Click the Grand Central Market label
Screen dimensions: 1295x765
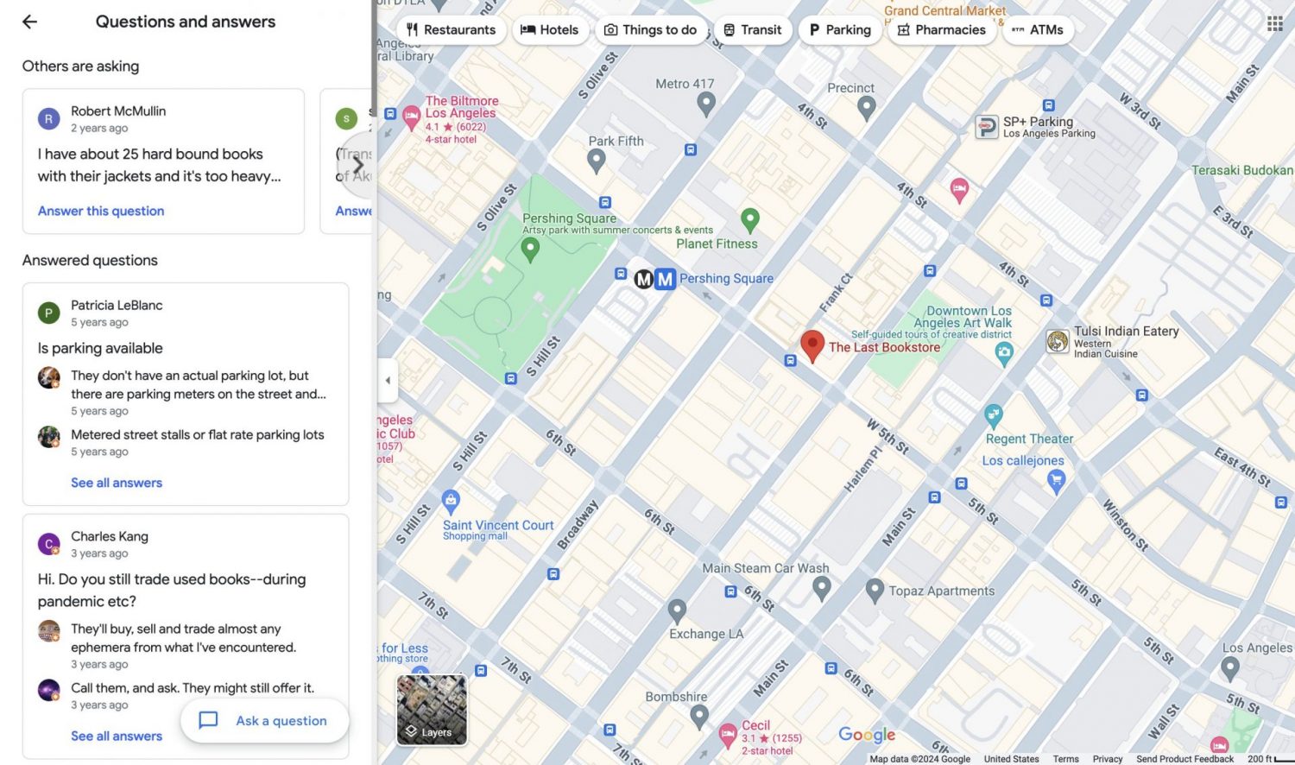click(x=944, y=11)
